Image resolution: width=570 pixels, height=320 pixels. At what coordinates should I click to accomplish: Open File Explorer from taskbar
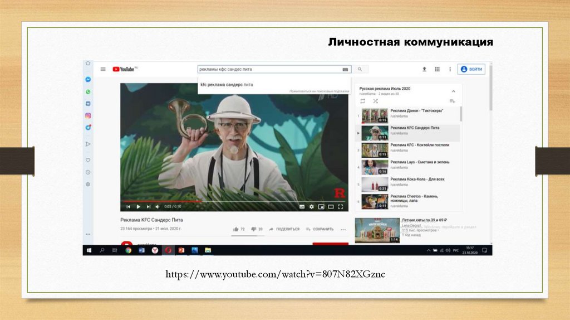(x=208, y=250)
